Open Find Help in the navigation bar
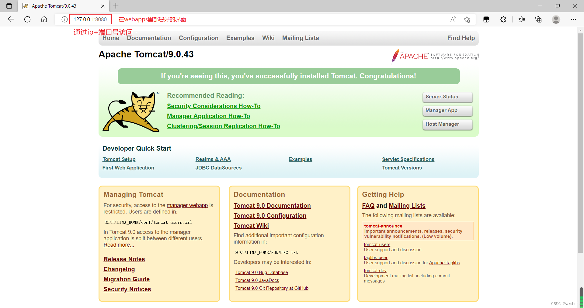The height and width of the screenshot is (308, 584). 461,38
